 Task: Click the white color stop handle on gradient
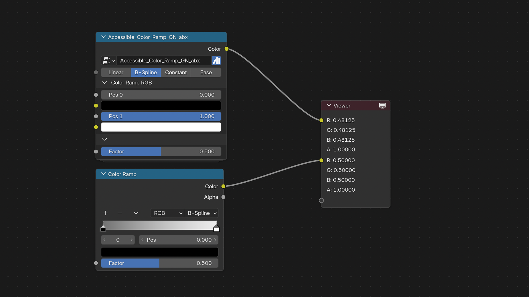click(217, 229)
